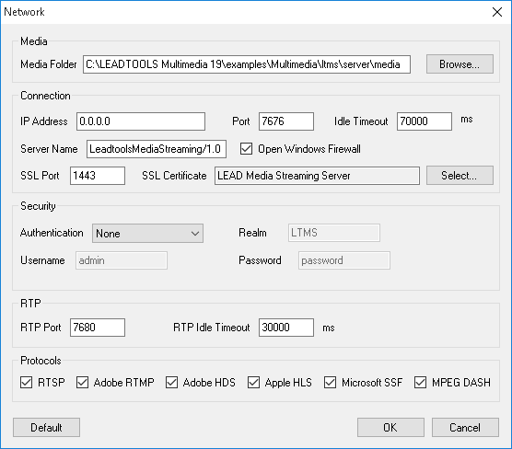Click the RTP Port field showing 7680
Viewport: 512px width, 449px height.
(x=98, y=328)
